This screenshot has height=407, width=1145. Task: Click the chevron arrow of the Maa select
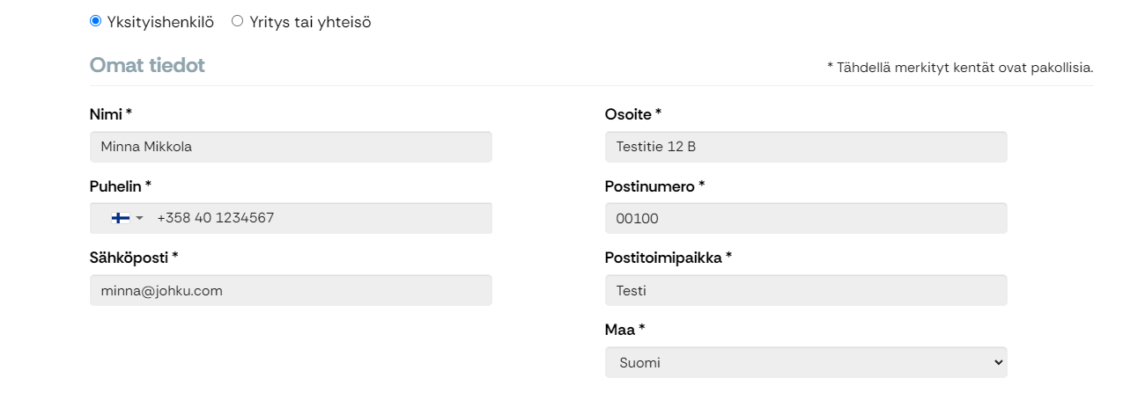(x=997, y=362)
